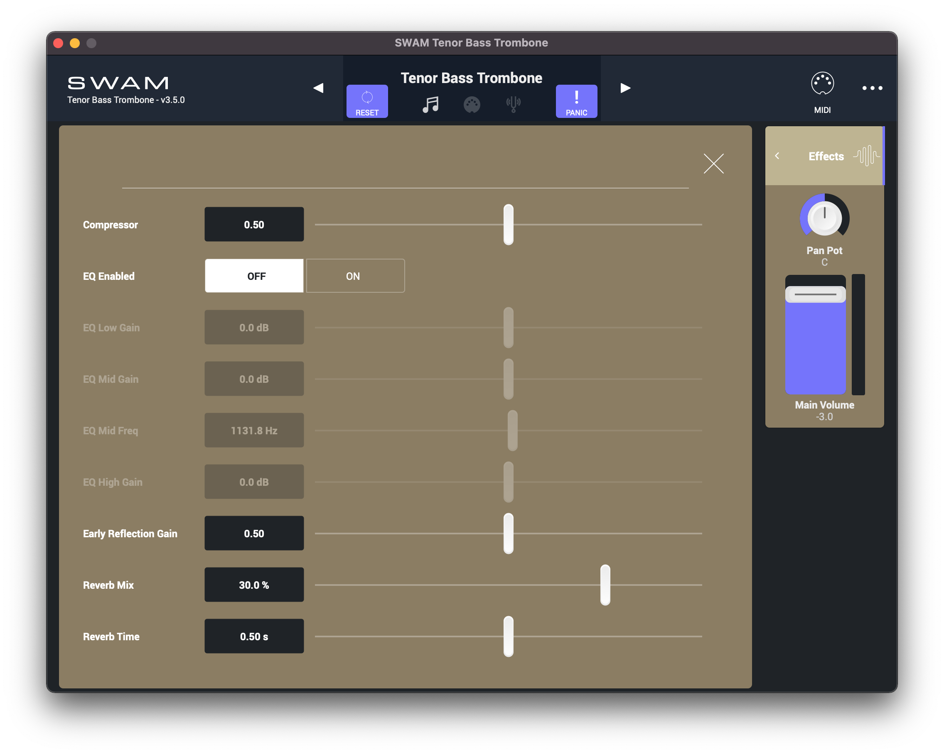Click the Compressor value field 0.50
Screen dimensions: 944x754
pyautogui.click(x=254, y=225)
